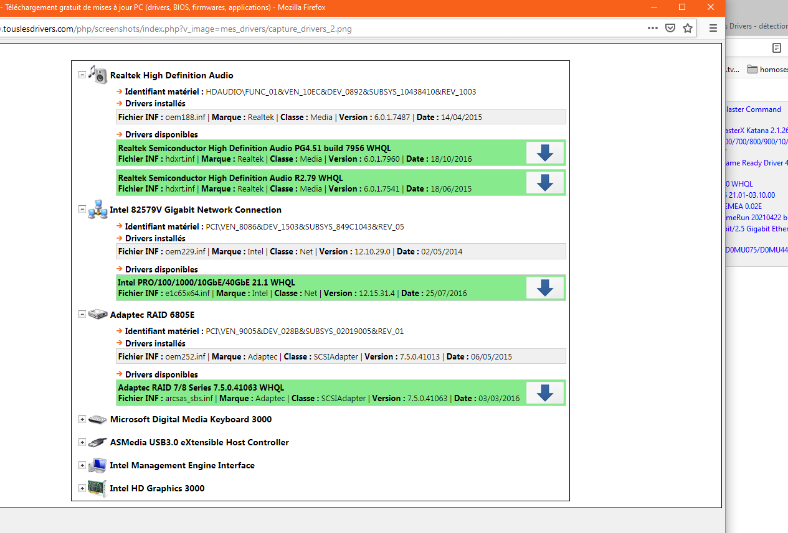This screenshot has width=788, height=533.
Task: Click the graphics card icon for Intel HD Graphics 3000
Action: point(97,488)
